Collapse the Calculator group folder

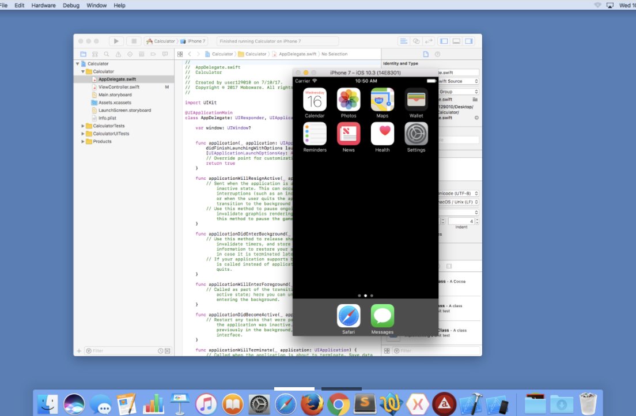click(83, 71)
